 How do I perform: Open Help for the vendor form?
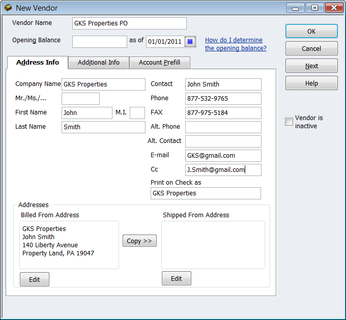(311, 83)
